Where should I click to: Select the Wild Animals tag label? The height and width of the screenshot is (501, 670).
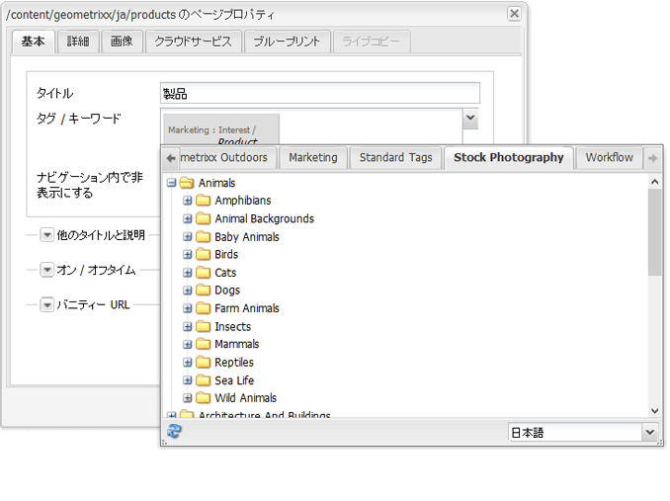point(246,398)
